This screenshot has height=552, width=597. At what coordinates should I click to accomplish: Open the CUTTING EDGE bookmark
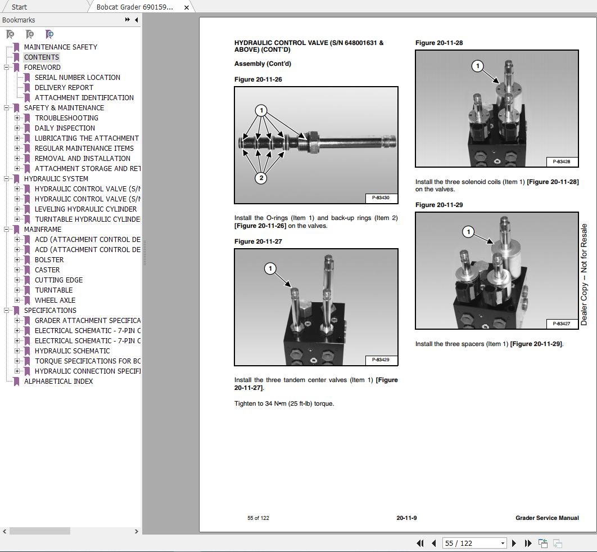point(58,280)
